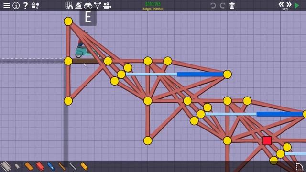The height and width of the screenshot is (172, 306).
Task: Open the sandbox bucket and shovel settings
Action: [x=35, y=5]
